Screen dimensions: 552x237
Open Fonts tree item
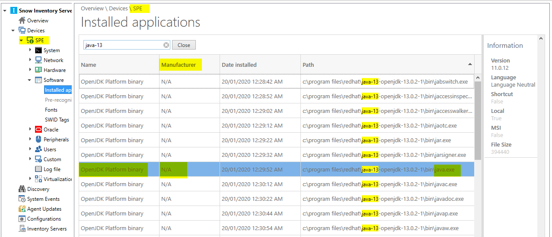click(x=51, y=110)
